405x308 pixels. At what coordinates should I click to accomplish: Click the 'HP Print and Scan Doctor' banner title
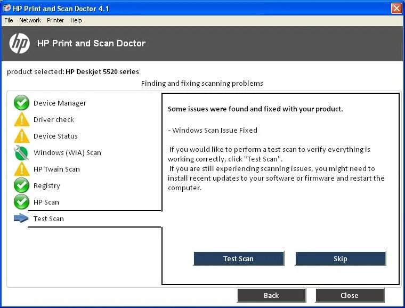92,43
